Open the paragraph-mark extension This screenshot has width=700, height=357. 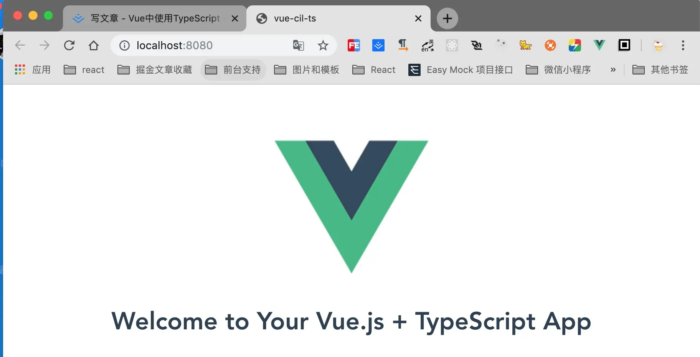403,45
